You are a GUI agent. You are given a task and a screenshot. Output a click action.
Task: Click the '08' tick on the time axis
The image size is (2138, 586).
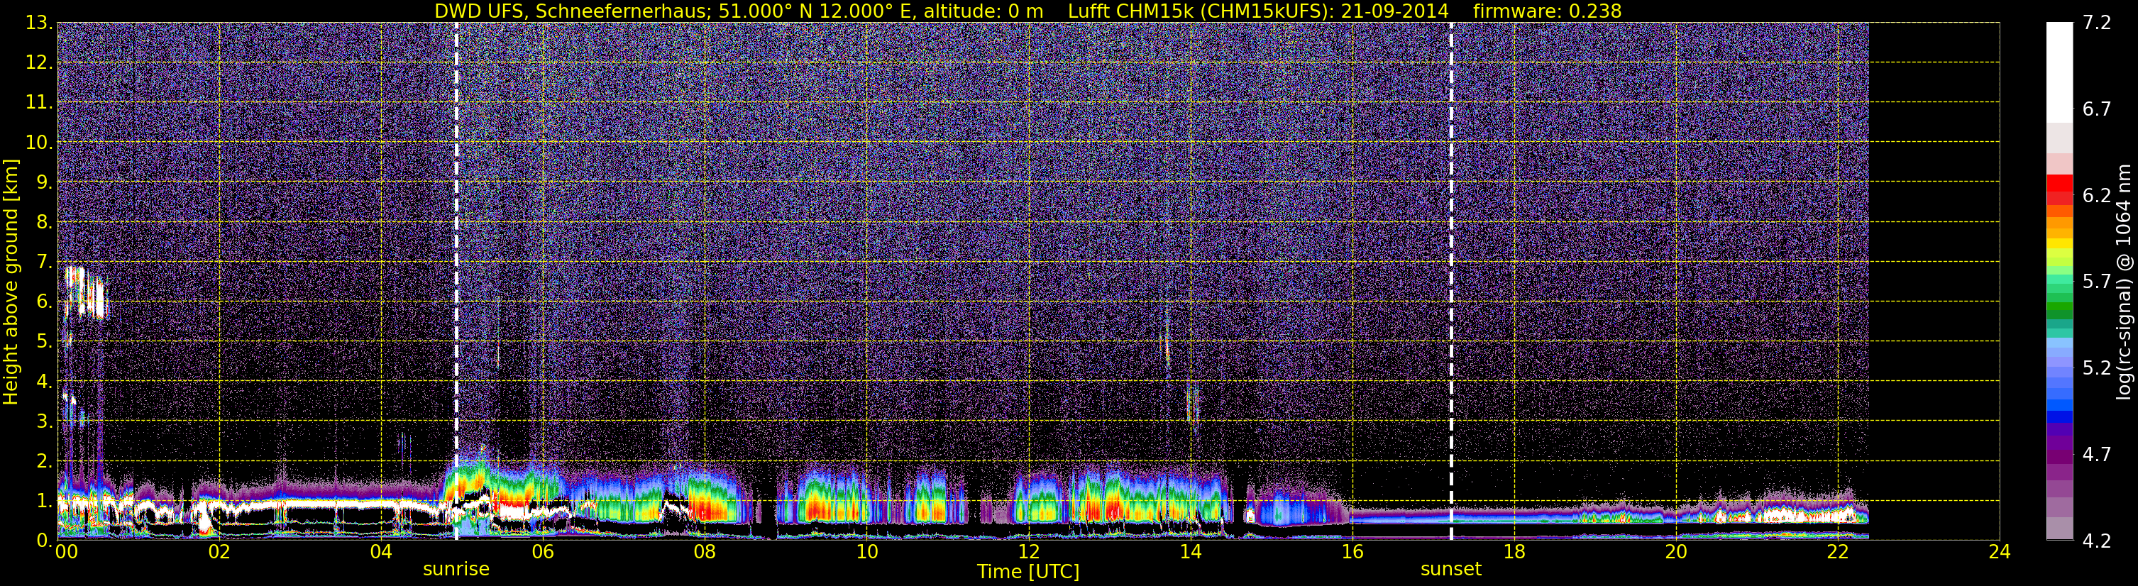[704, 552]
